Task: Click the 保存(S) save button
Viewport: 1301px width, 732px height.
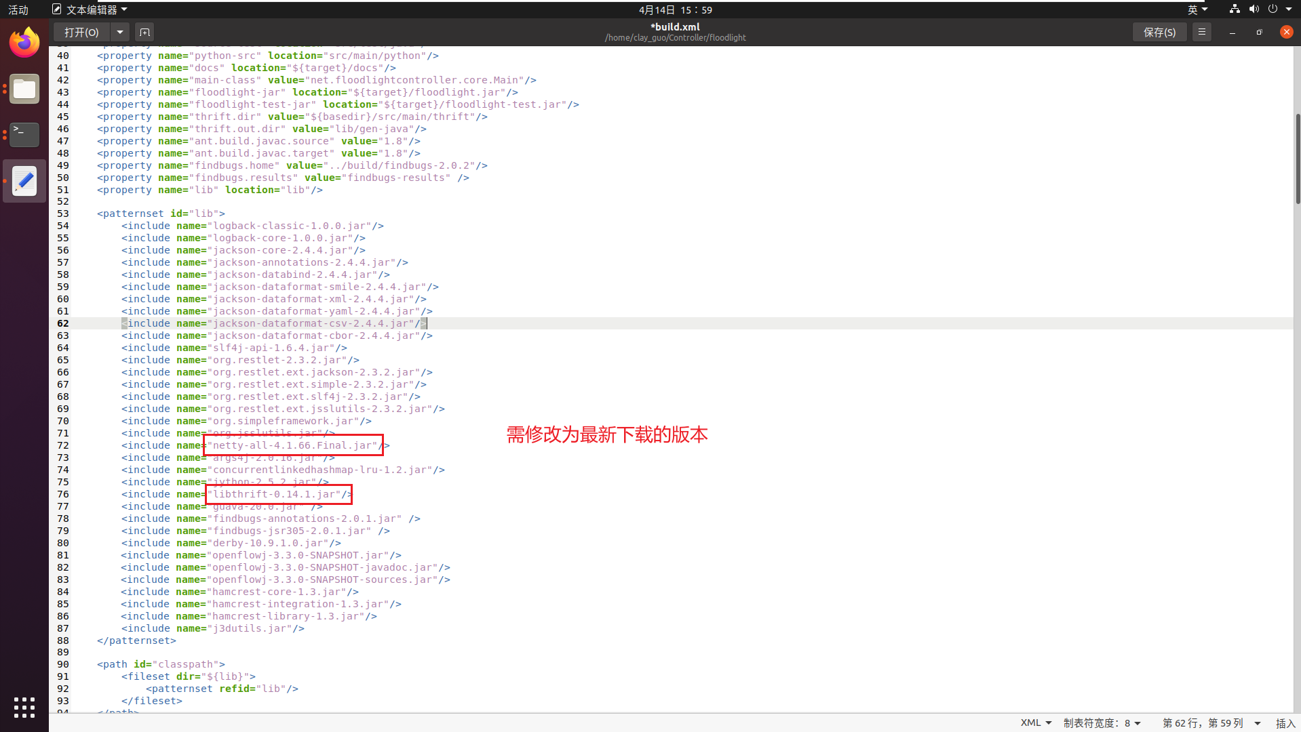Action: pos(1159,32)
